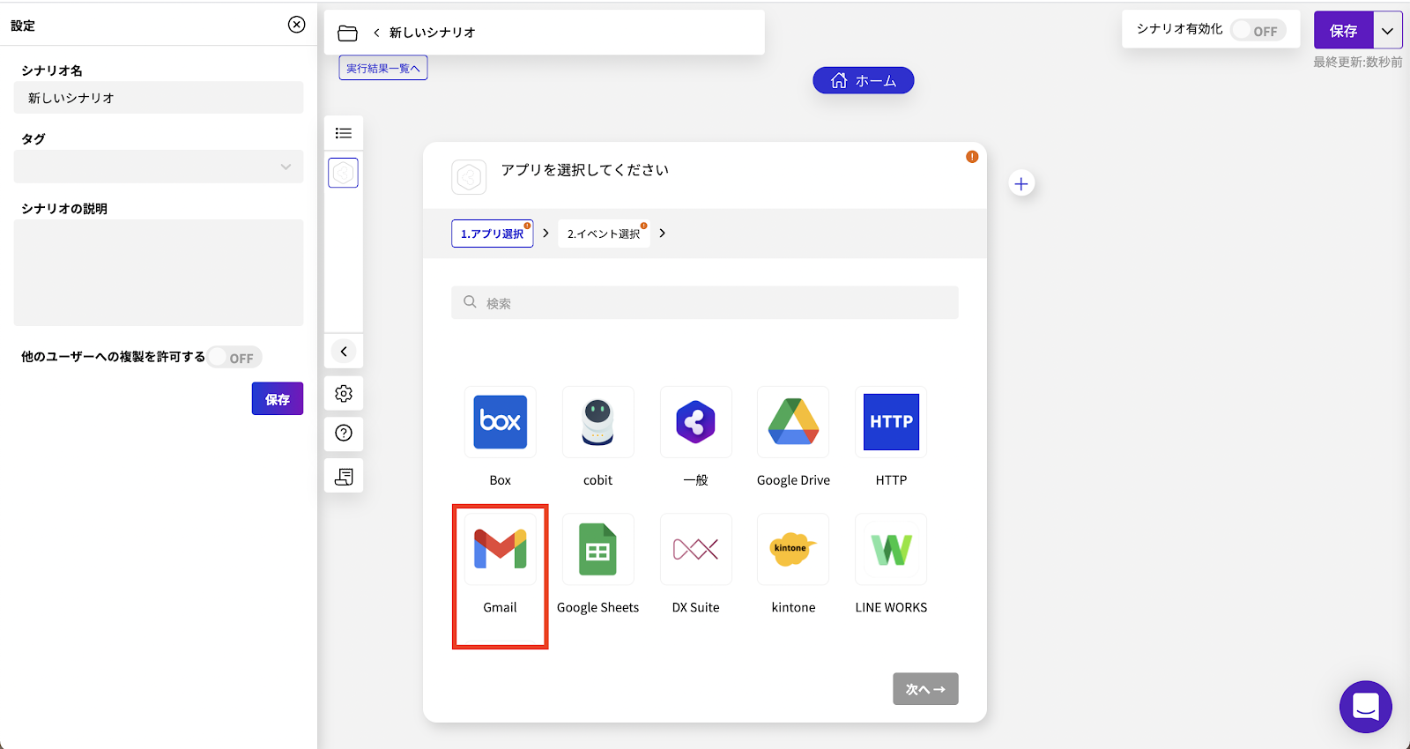The height and width of the screenshot is (749, 1410).
Task: Click the 新しいシナリオ title text in header
Action: (x=433, y=33)
